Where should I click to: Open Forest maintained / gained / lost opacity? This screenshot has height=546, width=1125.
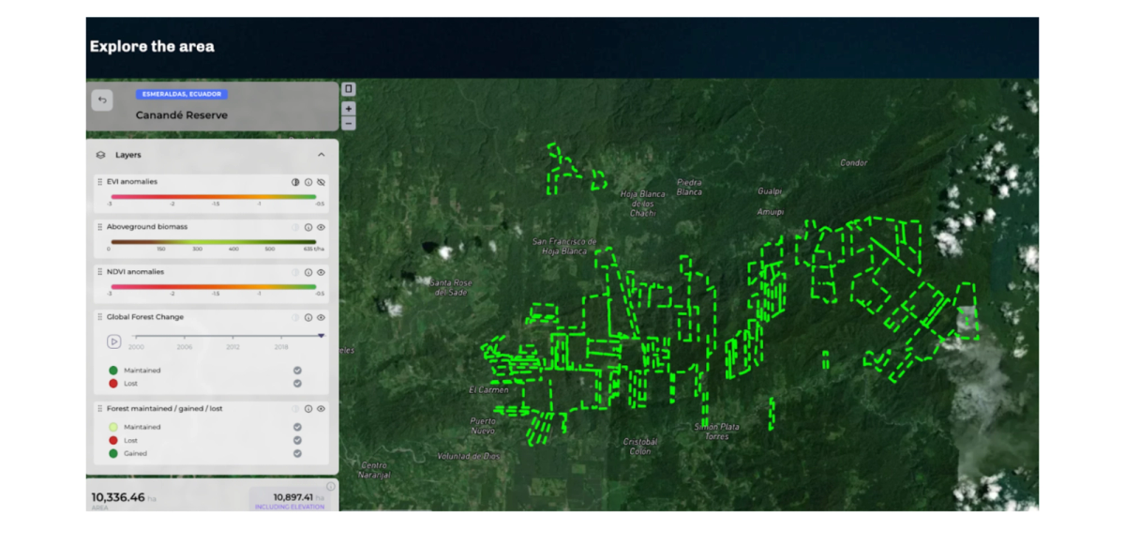point(295,409)
